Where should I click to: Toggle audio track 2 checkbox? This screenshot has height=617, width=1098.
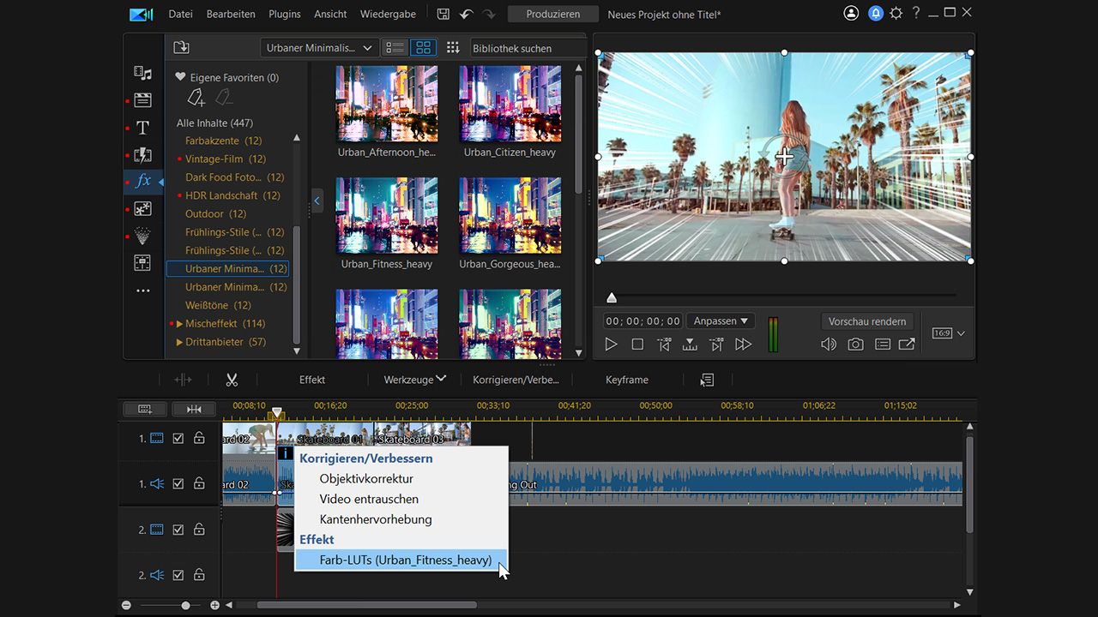pos(178,575)
